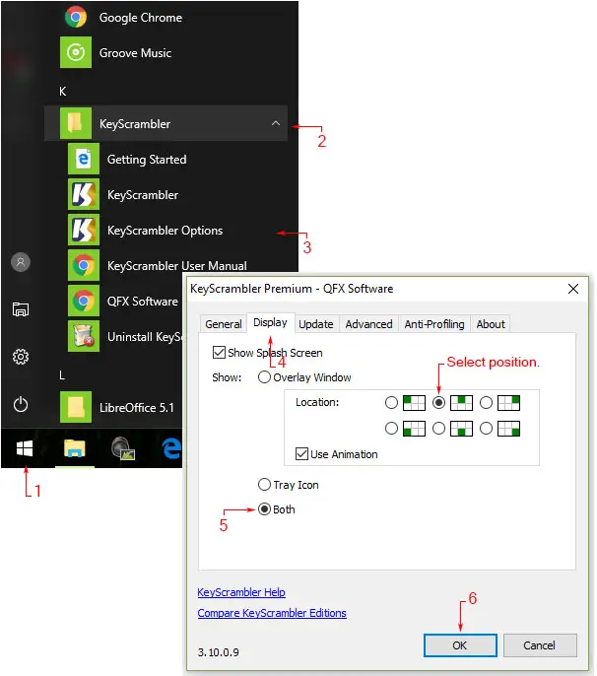Image resolution: width=597 pixels, height=676 pixels.
Task: Choose the top-right location radio button
Action: (487, 403)
